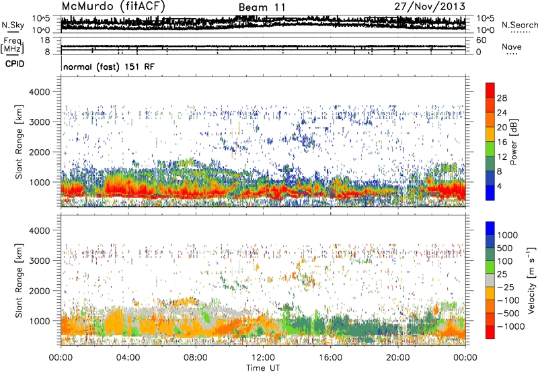Viewport: 538px width, 372px height.
Task: Click the '500' tick on Velocity colorbar
Action: tap(505, 248)
